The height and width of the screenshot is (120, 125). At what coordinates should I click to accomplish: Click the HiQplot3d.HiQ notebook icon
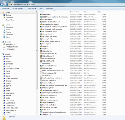coord(41,51)
